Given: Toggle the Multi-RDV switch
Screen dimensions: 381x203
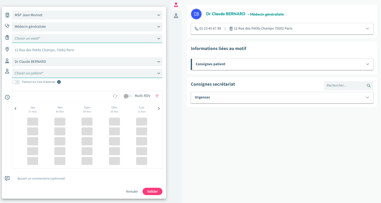Looking at the screenshot, I should coord(128,96).
